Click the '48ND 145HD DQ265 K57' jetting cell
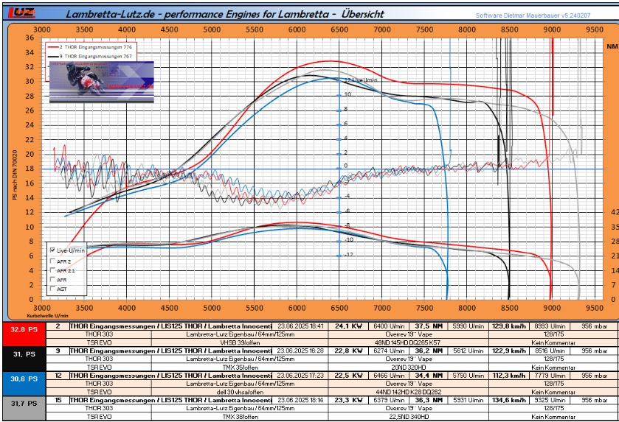The width and height of the screenshot is (619, 422). 409,342
